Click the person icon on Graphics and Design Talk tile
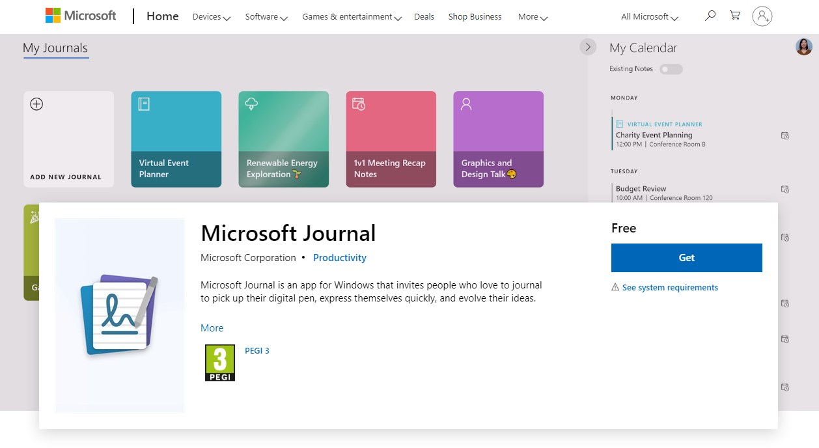Screen dimensions: 819x448 (465, 104)
